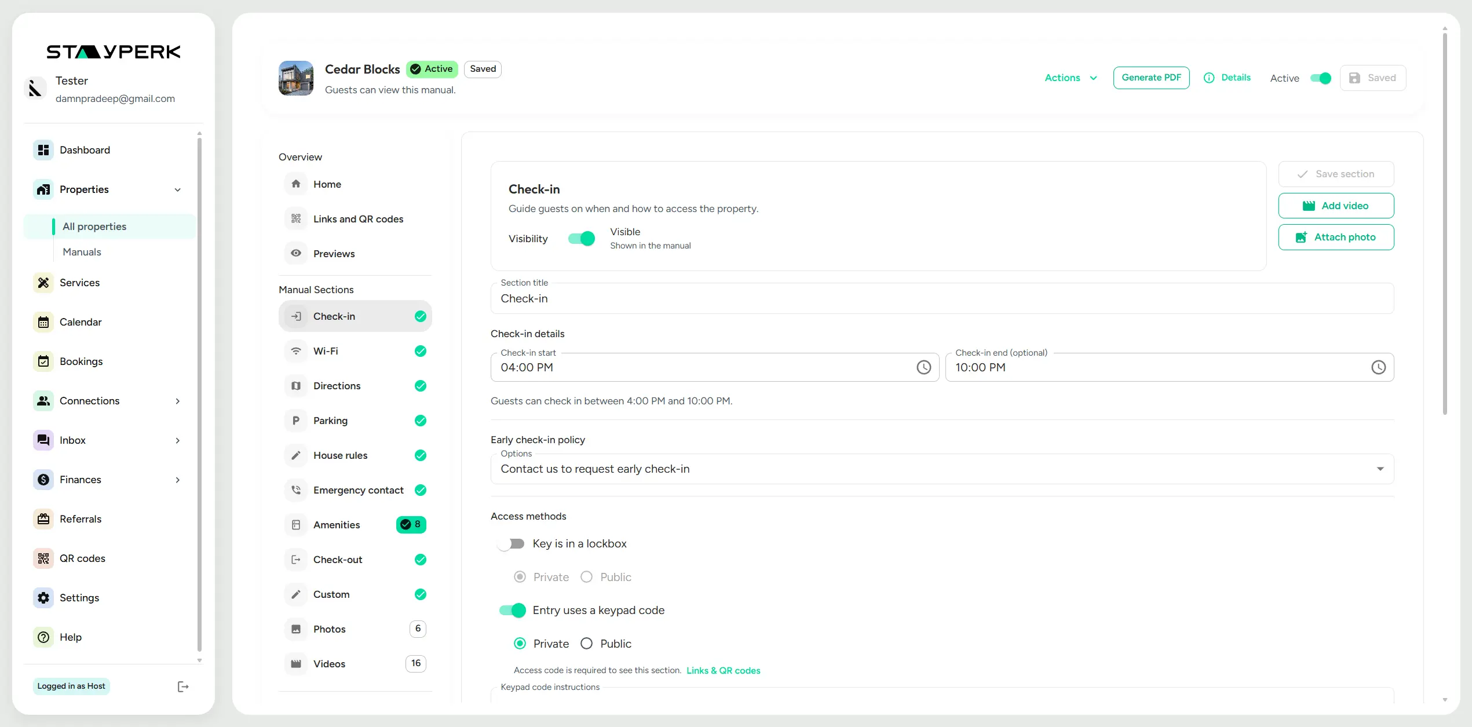Click the logout icon next to Logged in as Host
1472x727 pixels.
pyautogui.click(x=183, y=686)
